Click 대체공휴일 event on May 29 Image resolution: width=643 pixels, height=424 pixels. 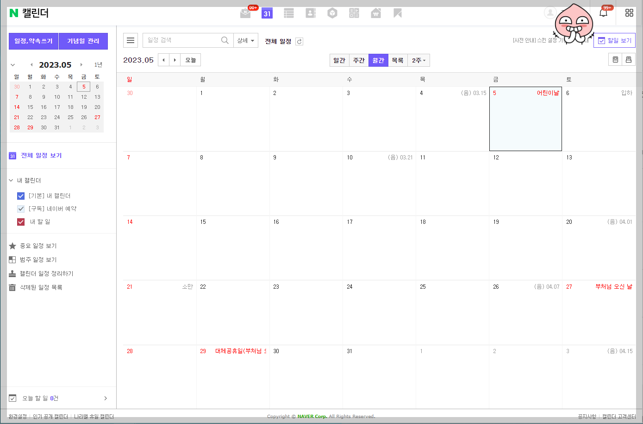(241, 351)
